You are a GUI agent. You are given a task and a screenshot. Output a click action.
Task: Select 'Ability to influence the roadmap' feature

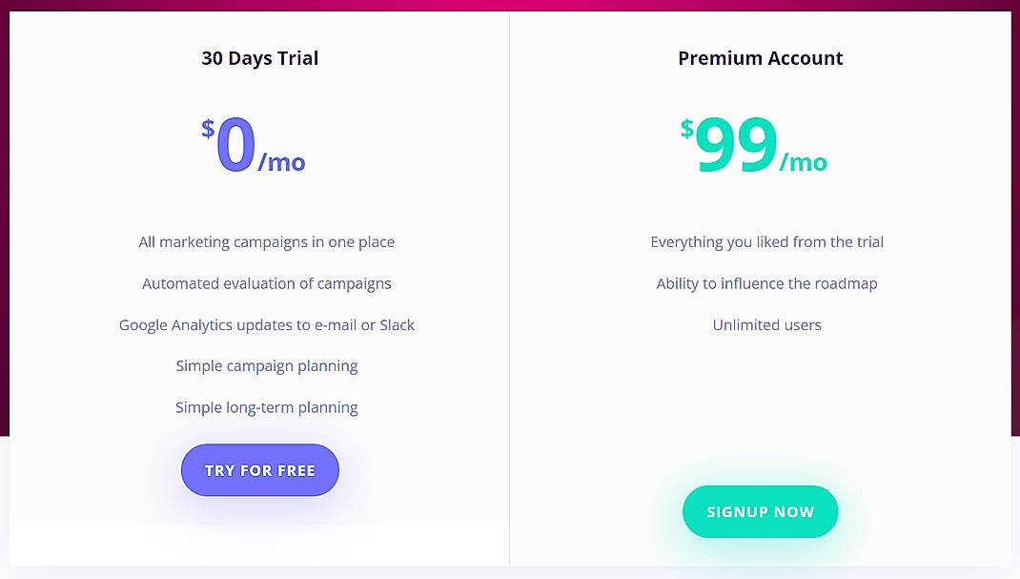click(x=767, y=283)
